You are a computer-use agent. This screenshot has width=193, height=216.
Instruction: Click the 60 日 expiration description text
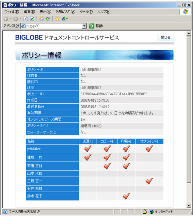pyautogui.click(x=117, y=113)
